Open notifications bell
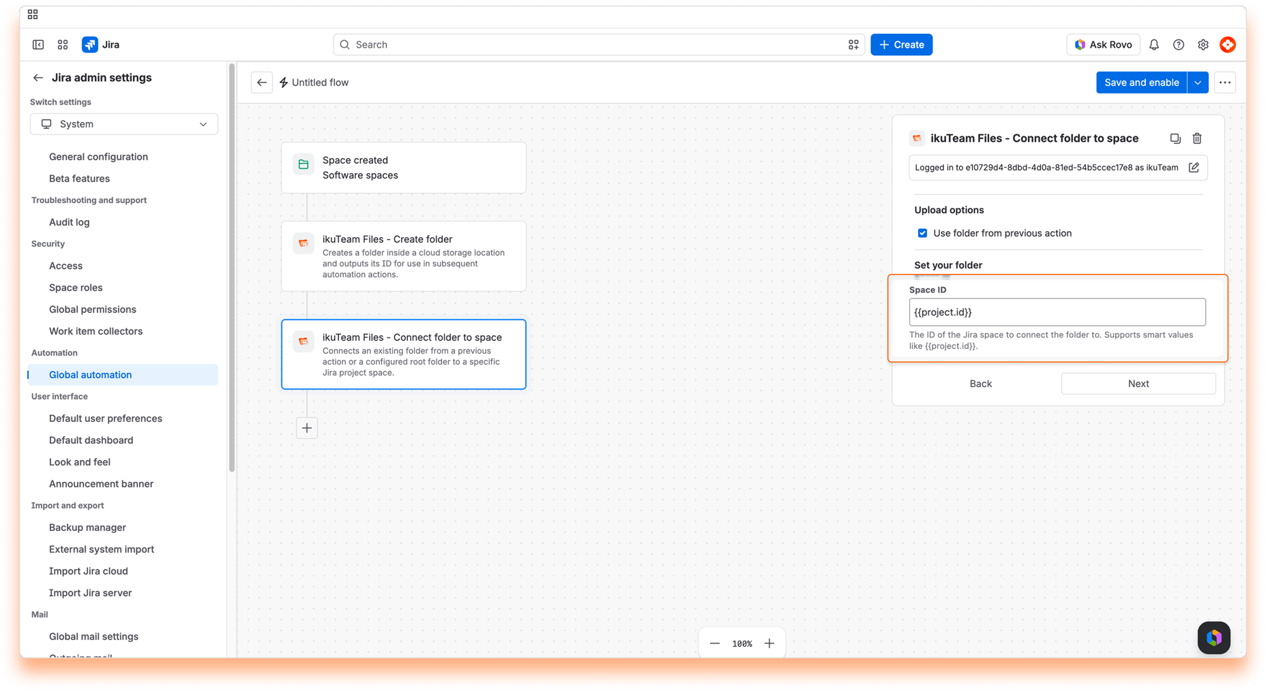This screenshot has height=691, width=1266. [x=1154, y=45]
